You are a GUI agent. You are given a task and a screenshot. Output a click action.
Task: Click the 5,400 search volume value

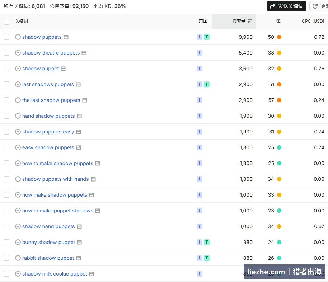(x=245, y=53)
